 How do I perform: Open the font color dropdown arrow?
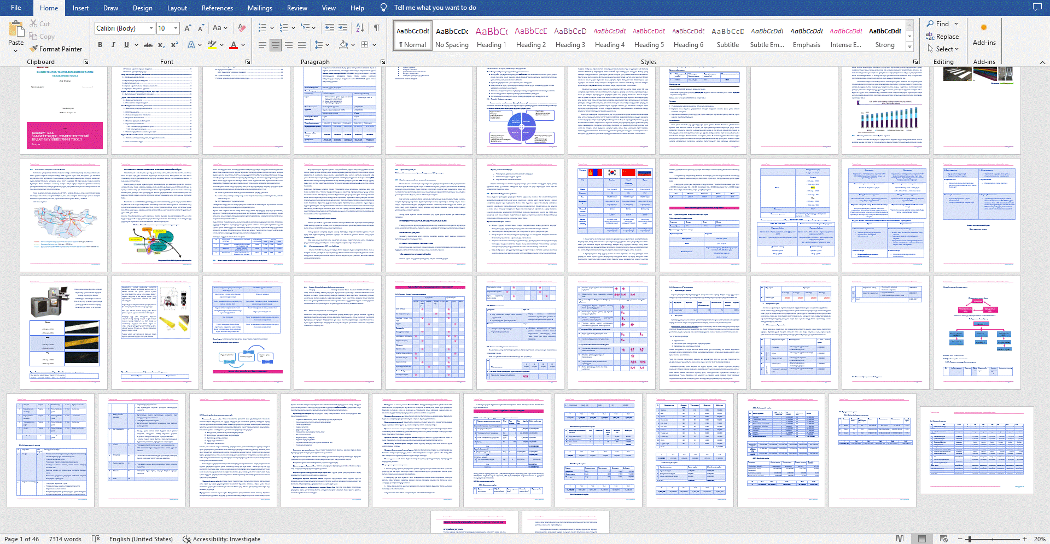242,45
